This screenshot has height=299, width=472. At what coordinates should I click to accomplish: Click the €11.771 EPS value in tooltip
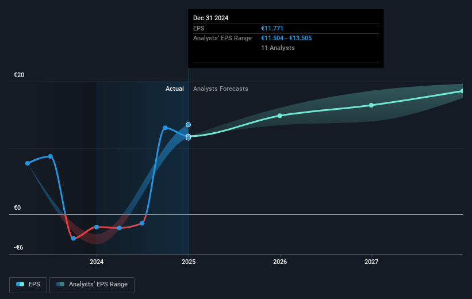(272, 28)
